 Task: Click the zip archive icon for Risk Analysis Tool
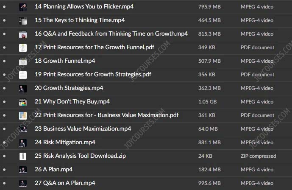click(23, 156)
